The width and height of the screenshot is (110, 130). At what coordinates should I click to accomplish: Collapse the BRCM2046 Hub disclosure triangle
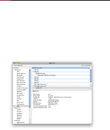tap(35, 73)
